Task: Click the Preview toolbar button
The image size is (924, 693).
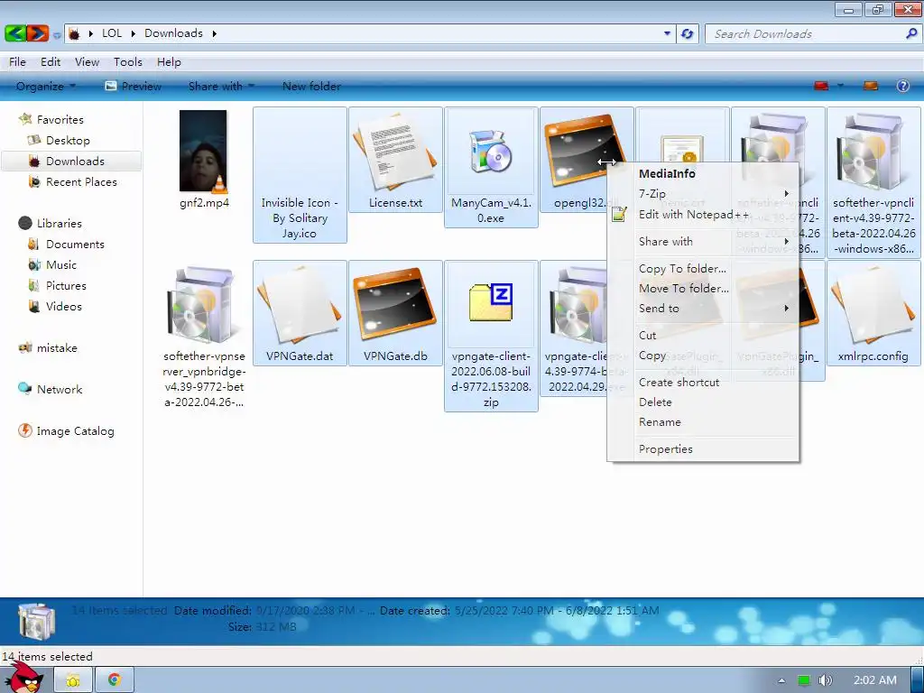Action: [x=134, y=86]
